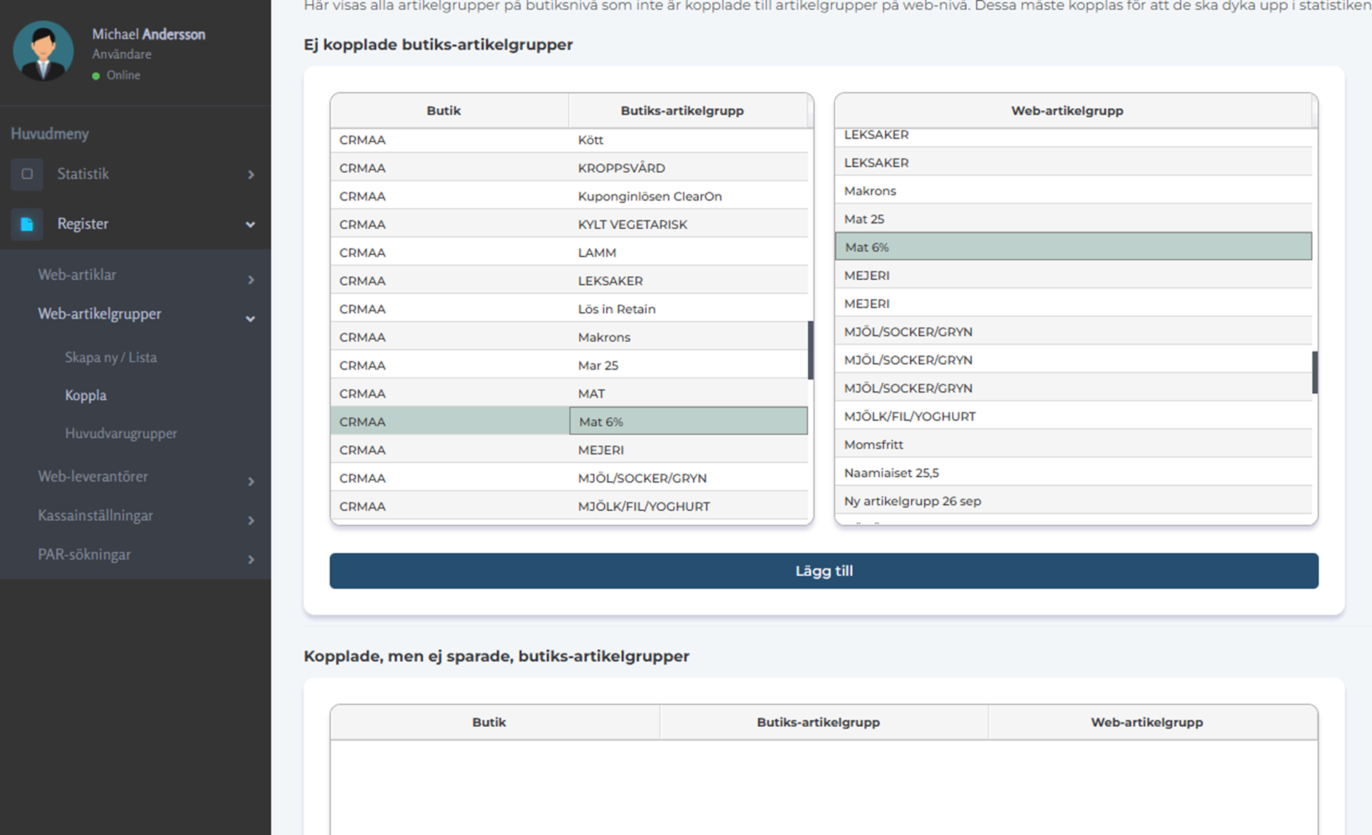Select the Kuponginlösen ClearOn store row

650,196
